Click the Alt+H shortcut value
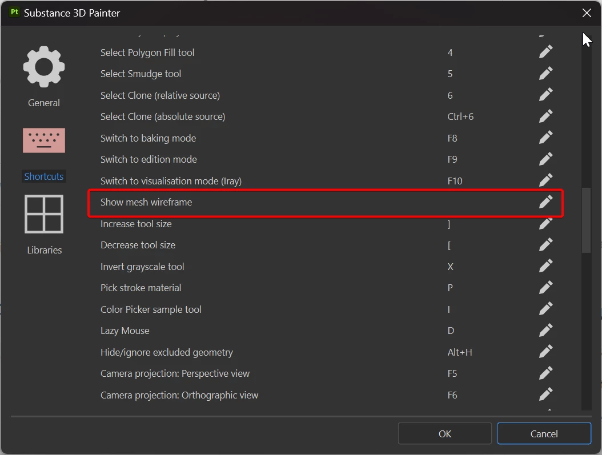This screenshot has height=455, width=602. pos(460,352)
